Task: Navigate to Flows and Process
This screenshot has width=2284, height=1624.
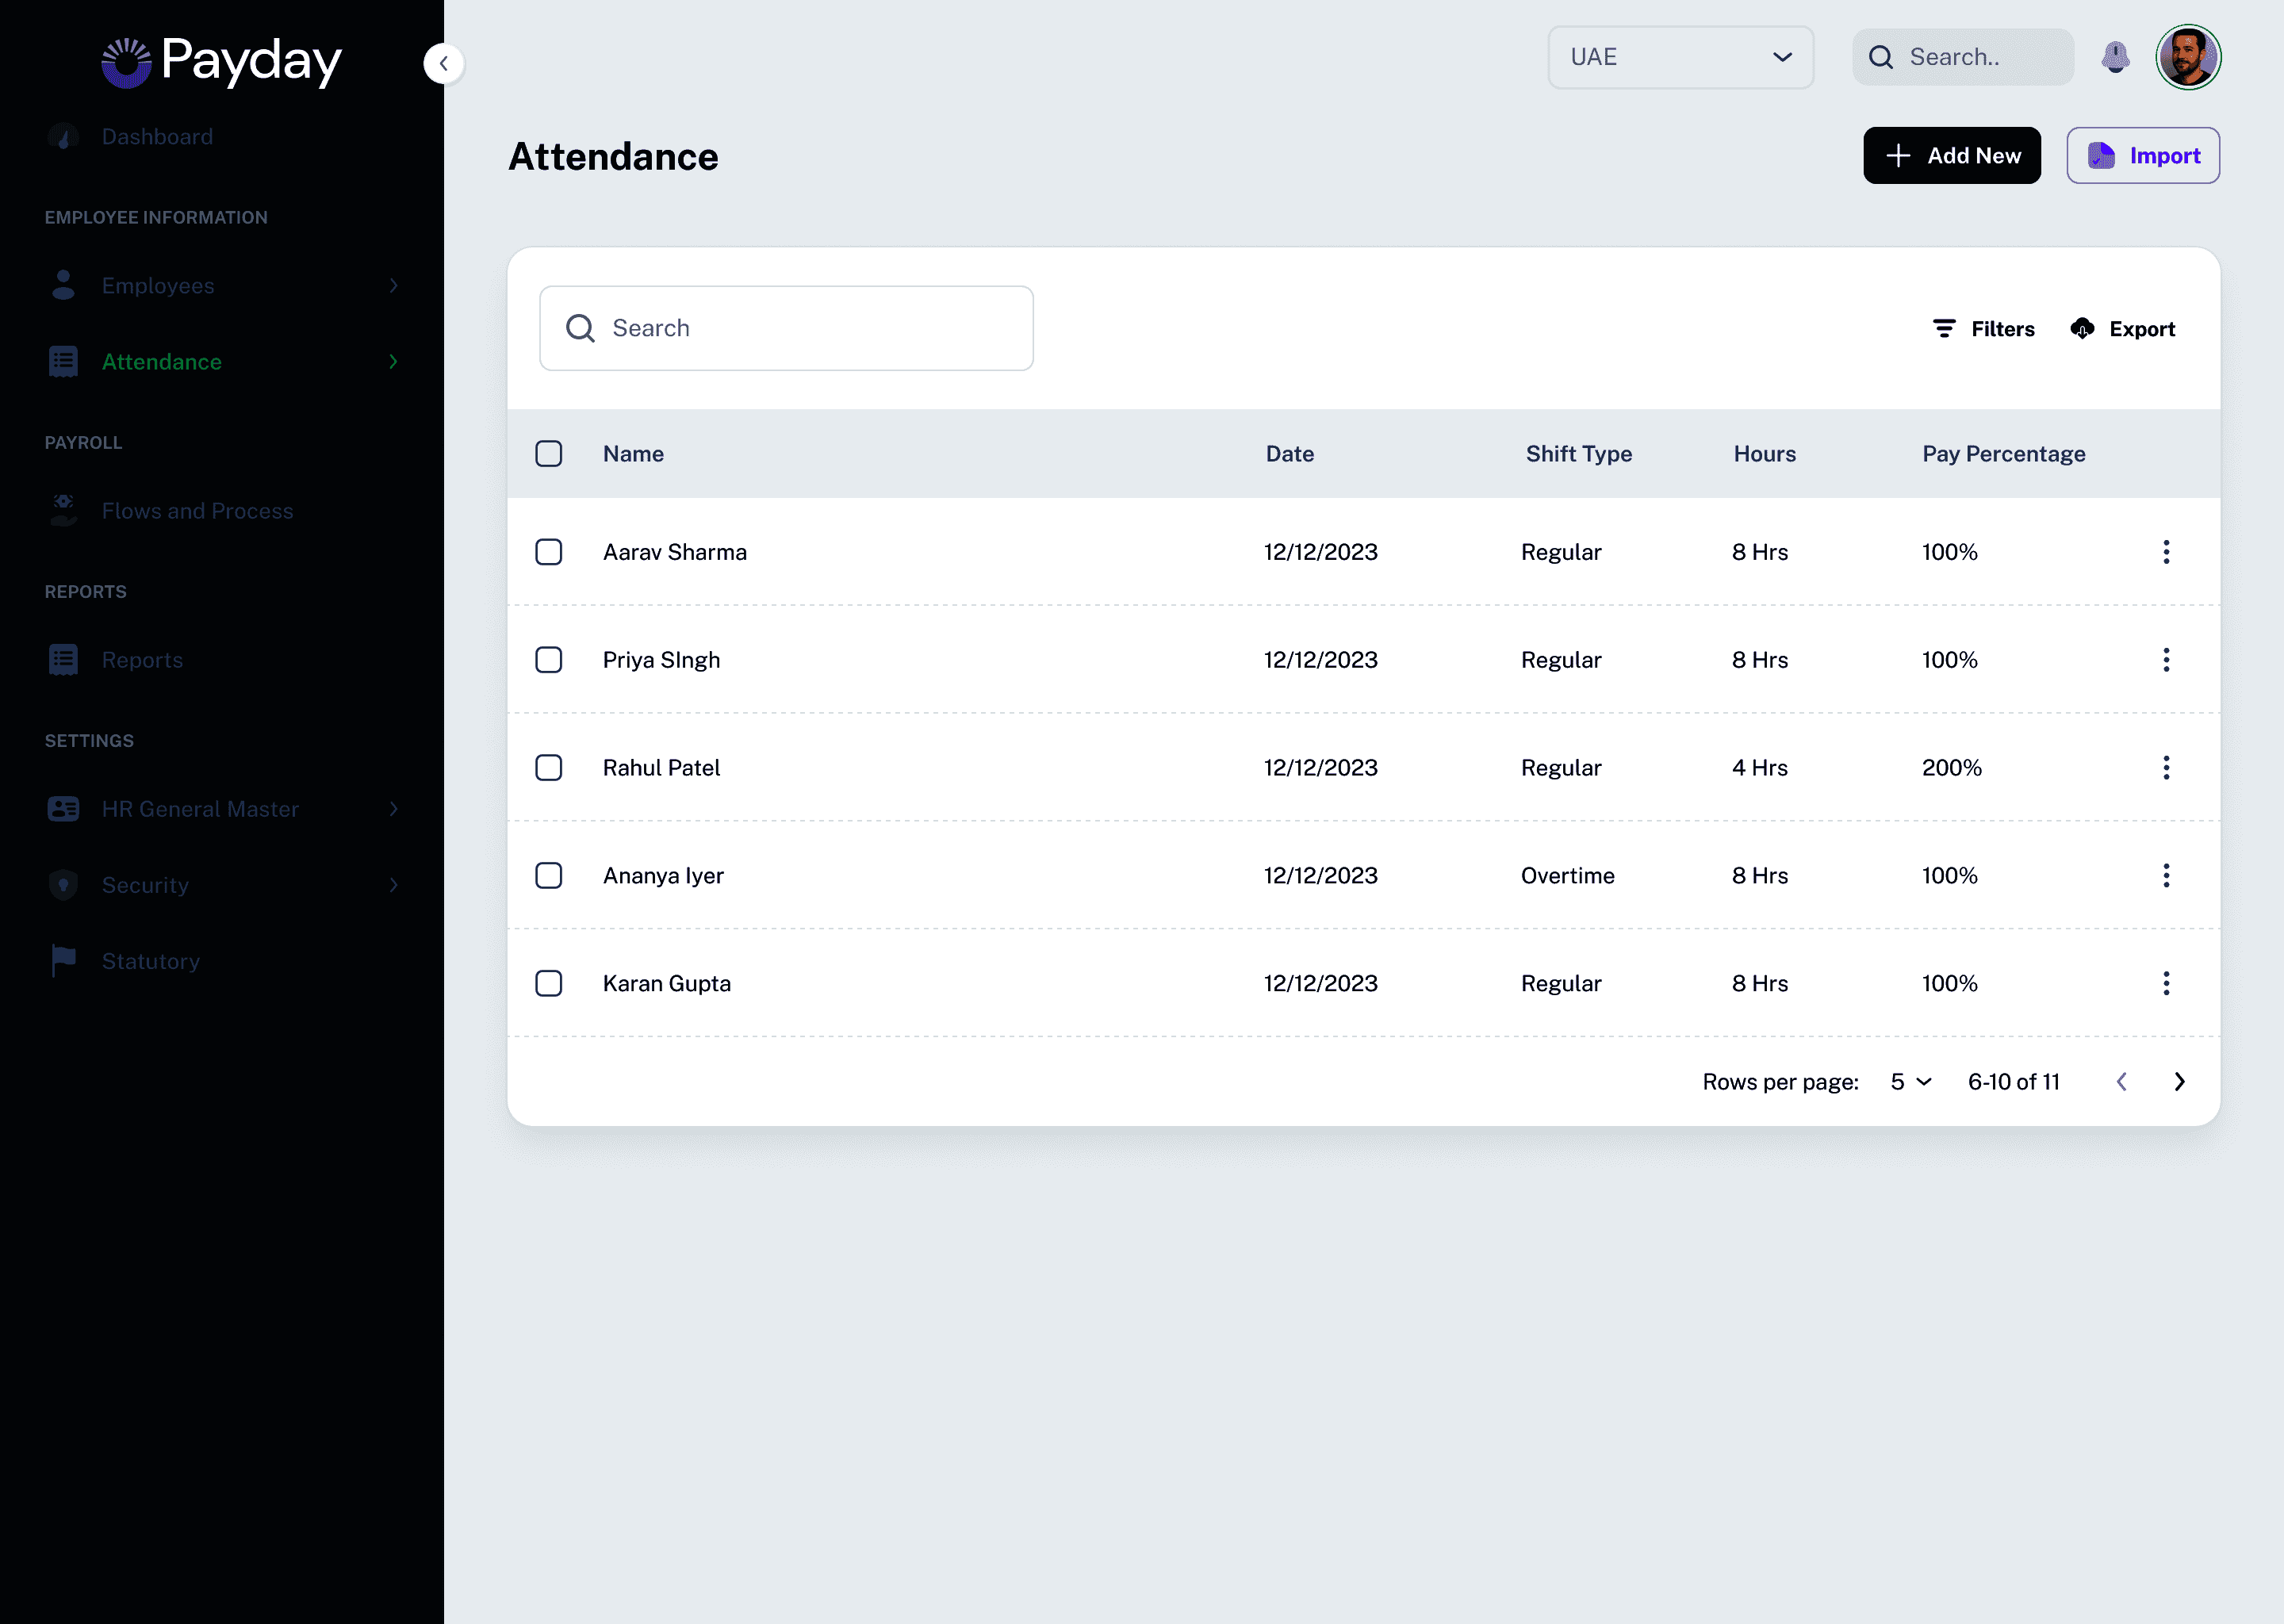Action: (x=197, y=511)
